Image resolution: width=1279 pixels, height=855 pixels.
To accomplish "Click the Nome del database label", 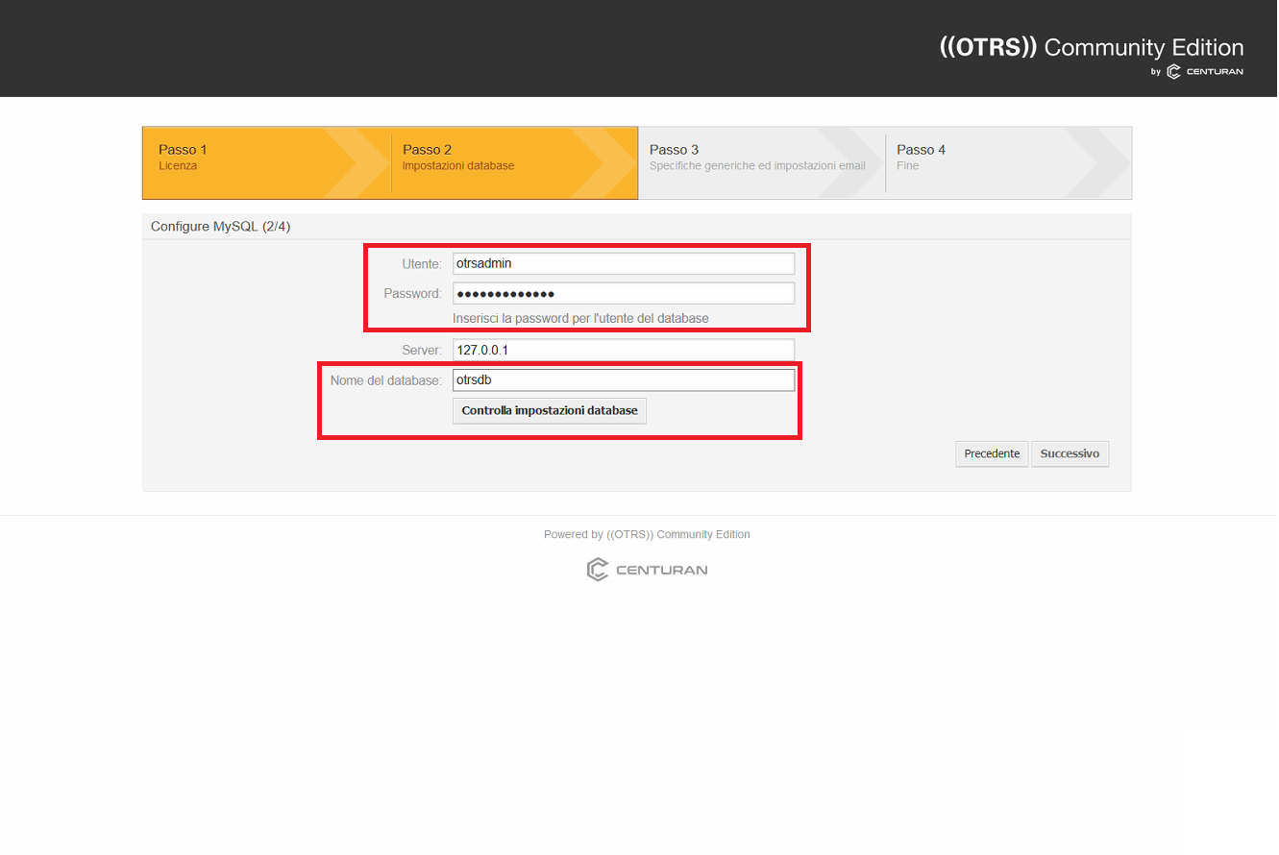I will click(385, 380).
